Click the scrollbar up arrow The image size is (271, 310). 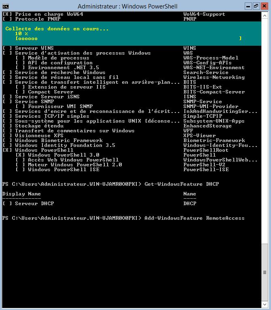[265, 15]
